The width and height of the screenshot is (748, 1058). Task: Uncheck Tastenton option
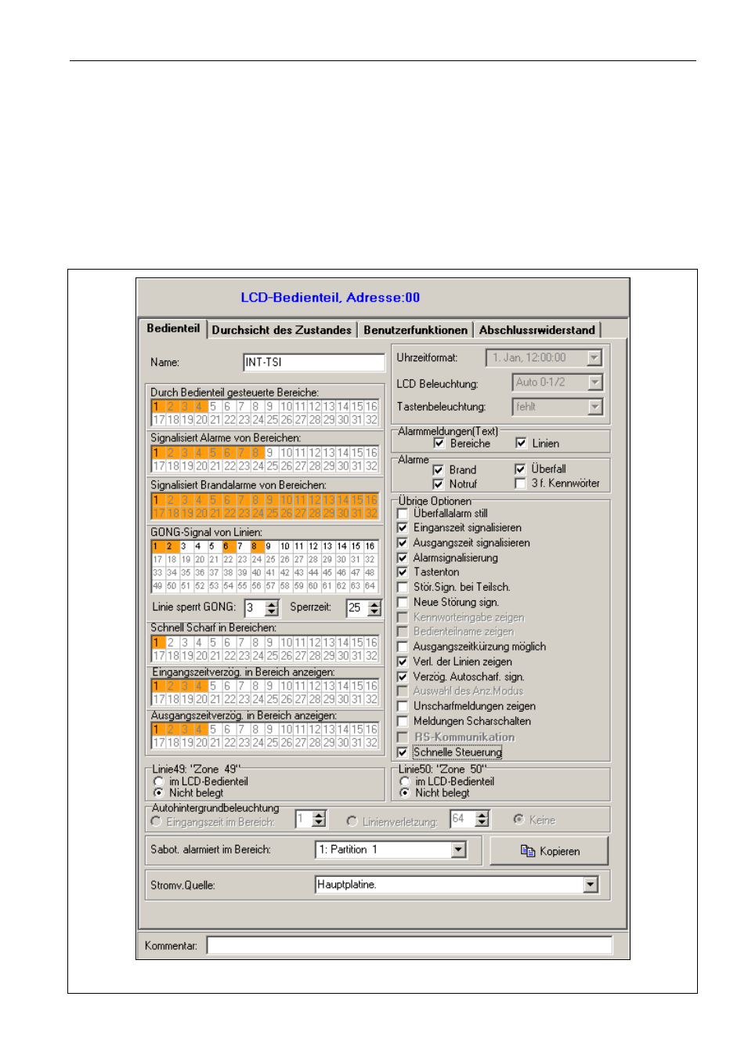(403, 572)
